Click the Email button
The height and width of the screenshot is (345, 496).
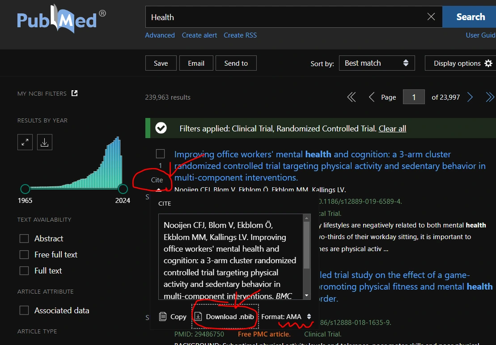coord(196,63)
